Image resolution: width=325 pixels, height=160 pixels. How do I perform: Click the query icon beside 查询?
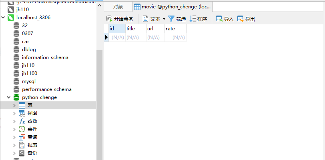[x=22, y=137]
